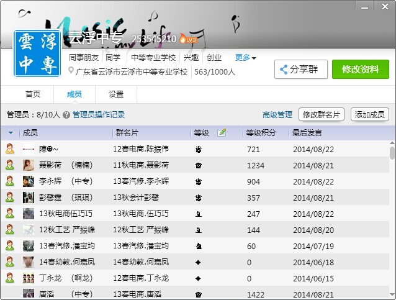Click the admin role icon for 13秋电商伍巧巧

point(10,213)
